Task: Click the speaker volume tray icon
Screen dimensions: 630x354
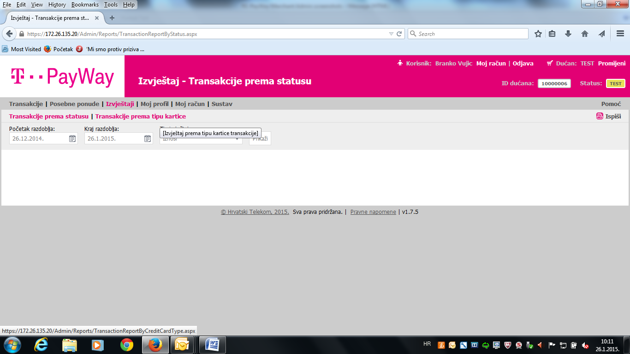Action: tap(585, 345)
